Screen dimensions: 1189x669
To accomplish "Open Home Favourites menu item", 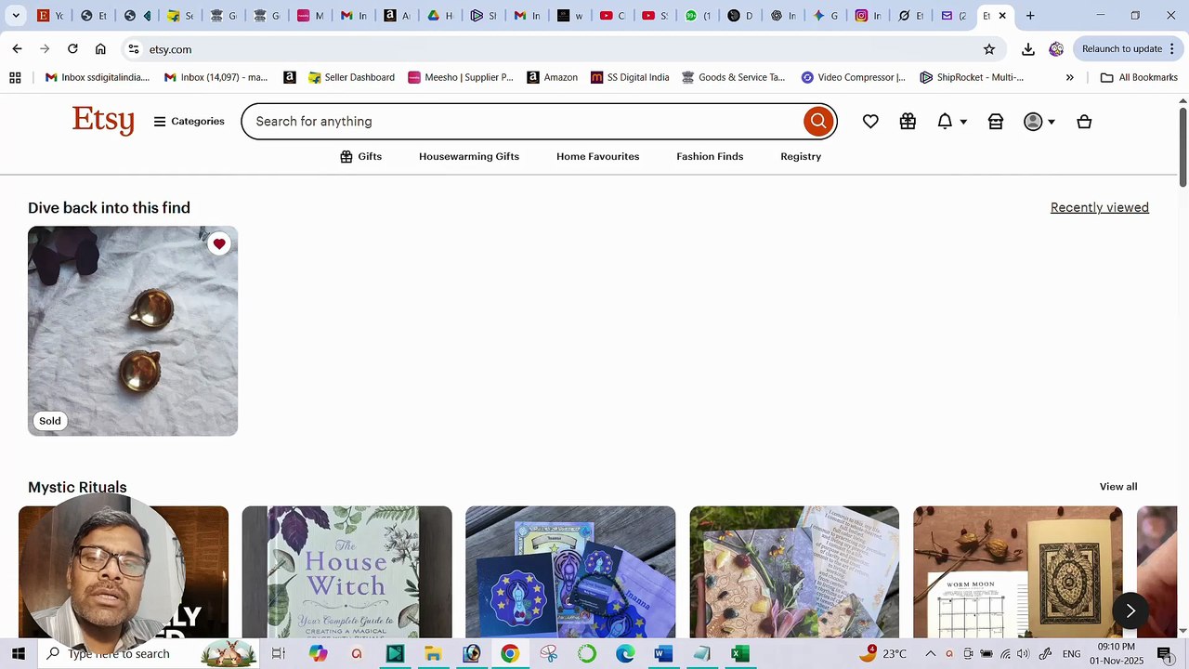I will (x=597, y=156).
